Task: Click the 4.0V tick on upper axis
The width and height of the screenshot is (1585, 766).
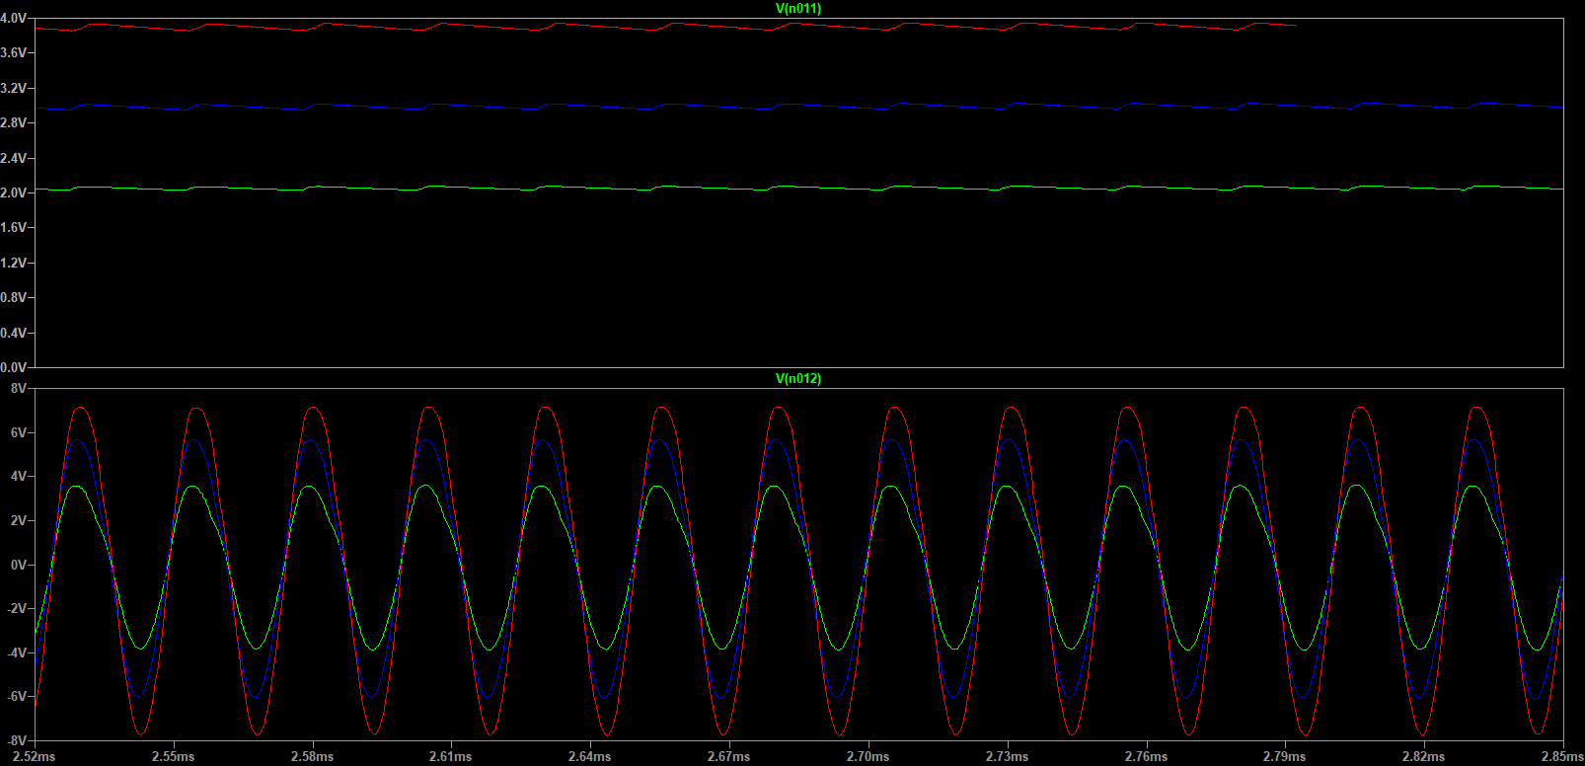Action: coord(14,19)
